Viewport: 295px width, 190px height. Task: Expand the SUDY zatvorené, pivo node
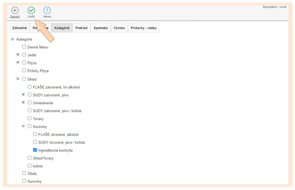[x=23, y=95]
